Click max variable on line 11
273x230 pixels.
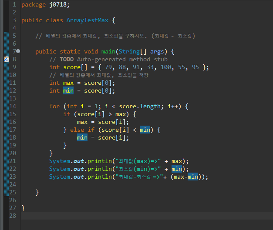click(x=68, y=83)
